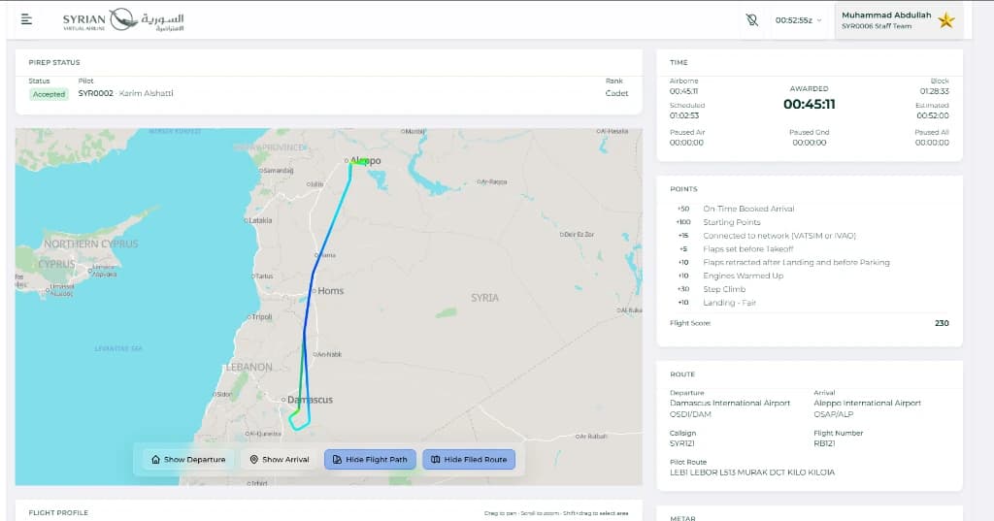Click the Syrian Virtual Airline logo
Image resolution: width=994 pixels, height=521 pixels.
pos(123,20)
